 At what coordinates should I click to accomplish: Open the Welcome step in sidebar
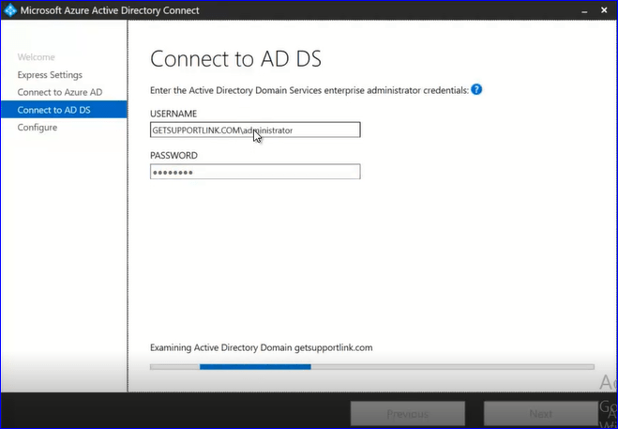37,57
